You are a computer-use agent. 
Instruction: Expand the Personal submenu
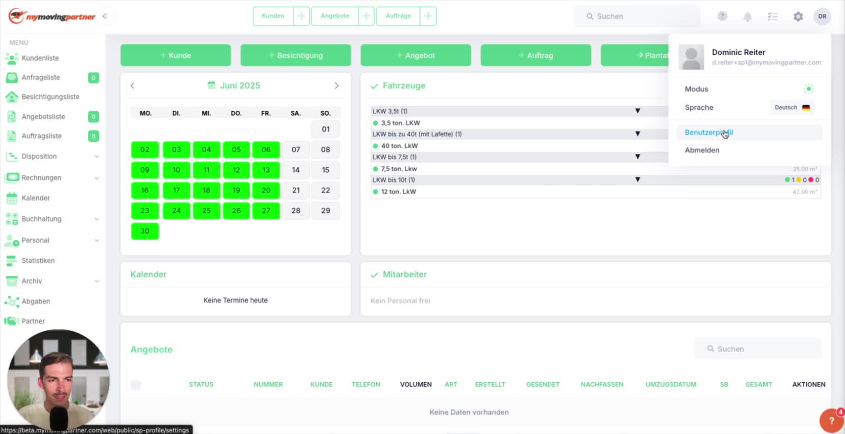coord(97,240)
